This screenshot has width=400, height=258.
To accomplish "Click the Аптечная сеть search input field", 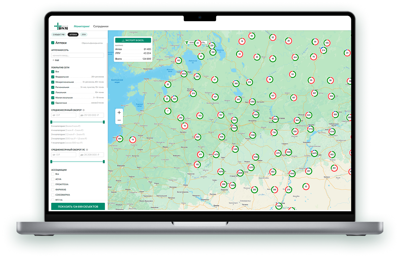I will (77, 55).
